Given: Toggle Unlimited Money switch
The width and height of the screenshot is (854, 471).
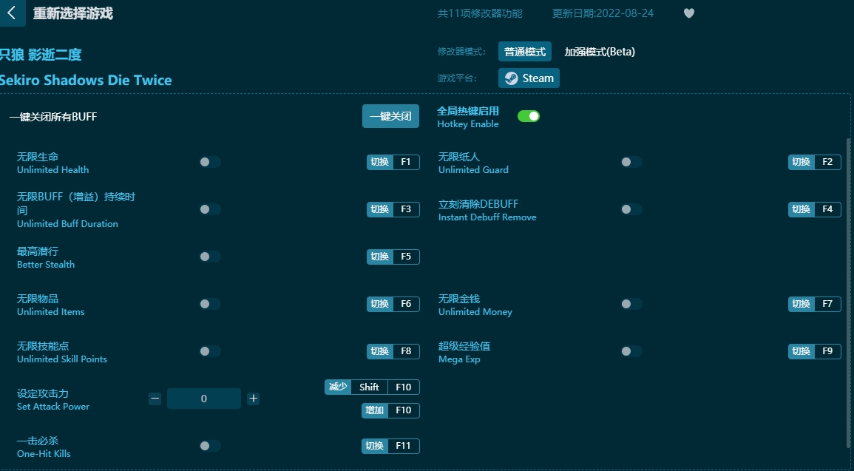Looking at the screenshot, I should pyautogui.click(x=631, y=304).
